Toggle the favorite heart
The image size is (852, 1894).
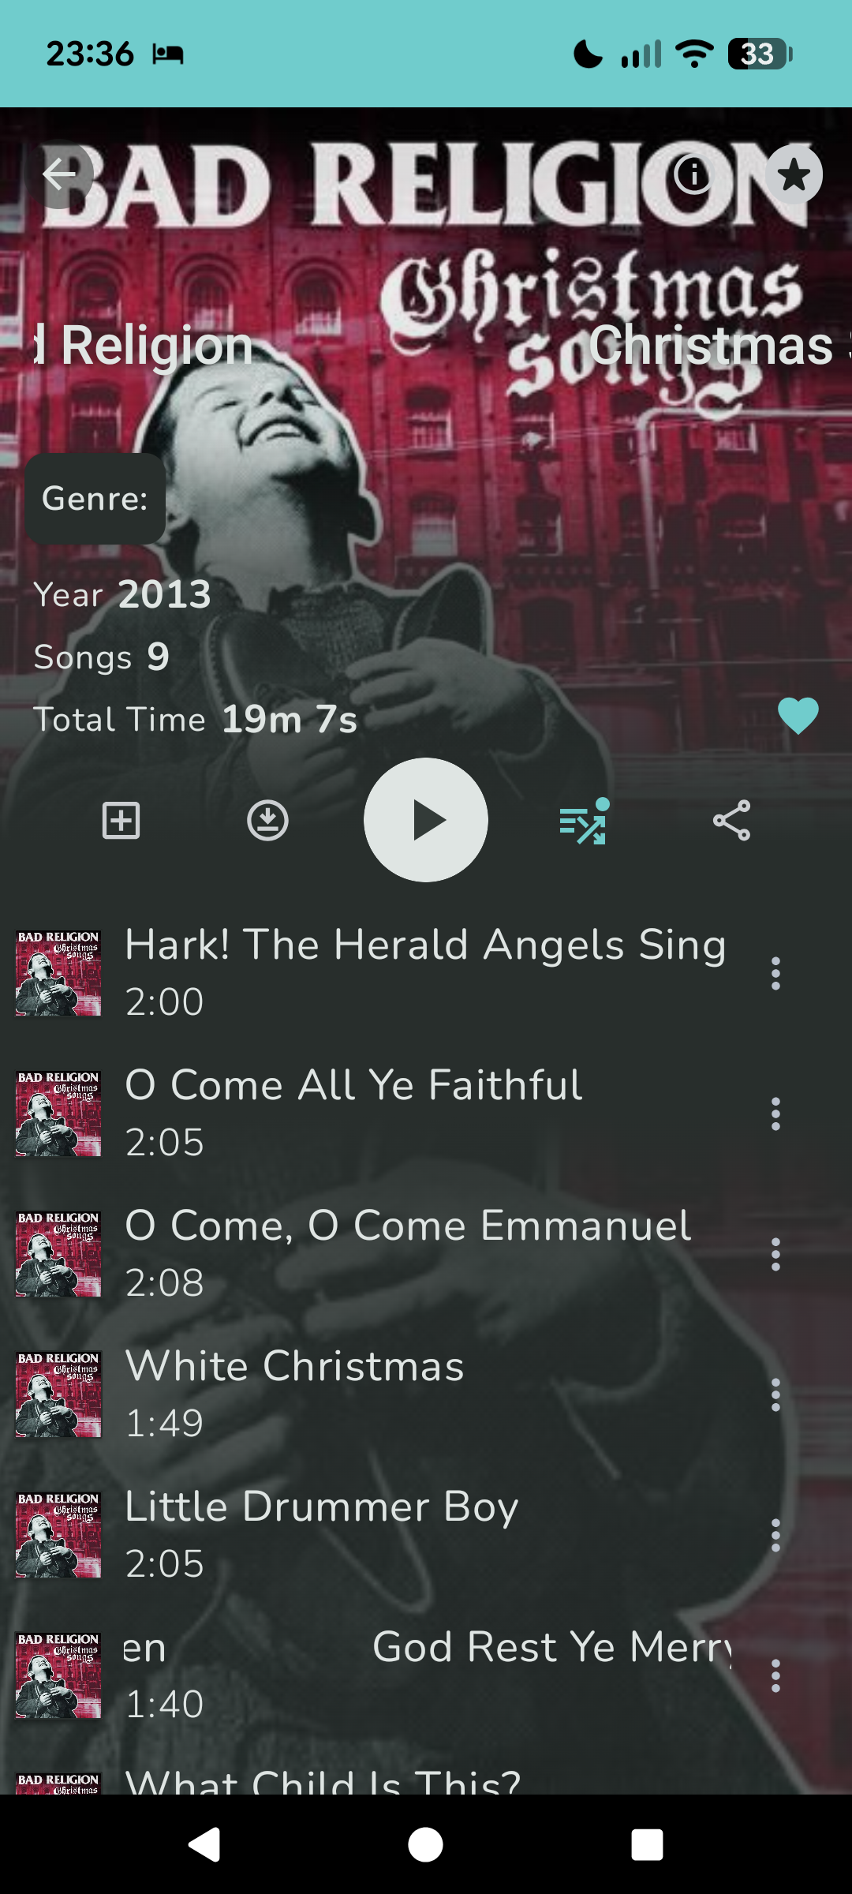coord(798,716)
